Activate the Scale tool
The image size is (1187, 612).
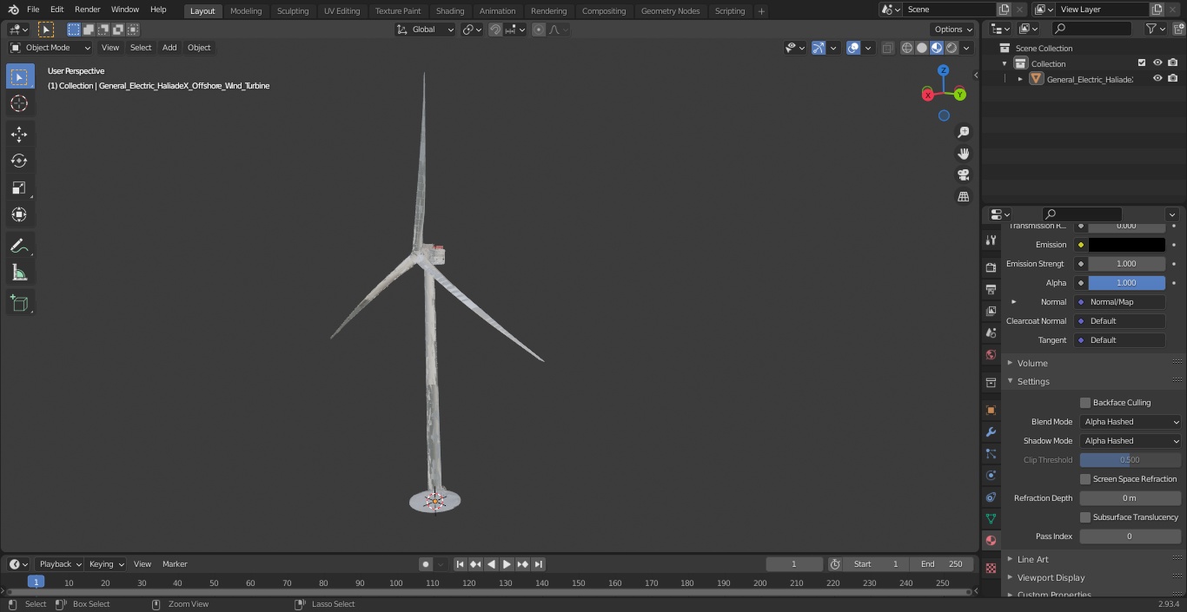point(19,188)
